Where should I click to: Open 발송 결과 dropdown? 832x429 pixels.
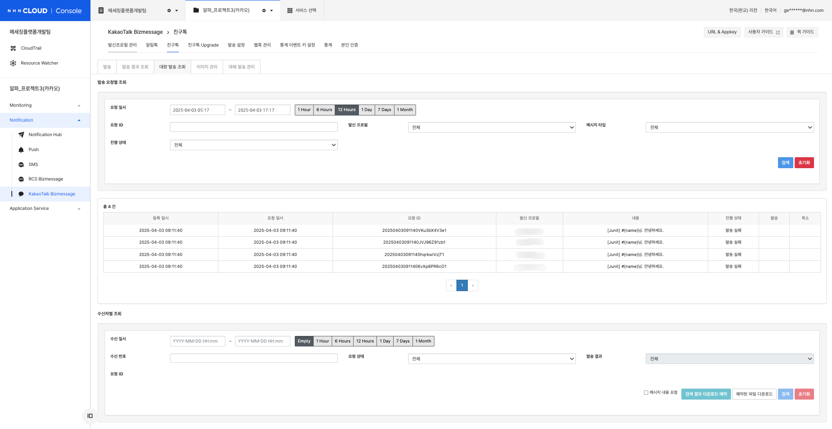[730, 359]
